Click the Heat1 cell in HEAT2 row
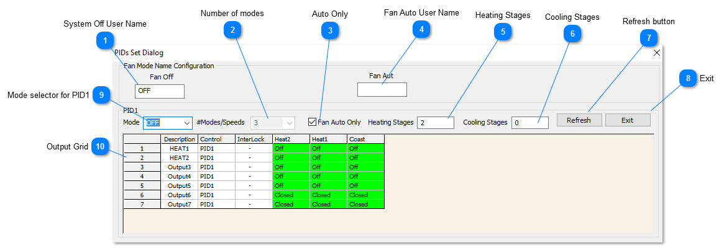Screen dimensions: 724x248 click(x=329, y=157)
